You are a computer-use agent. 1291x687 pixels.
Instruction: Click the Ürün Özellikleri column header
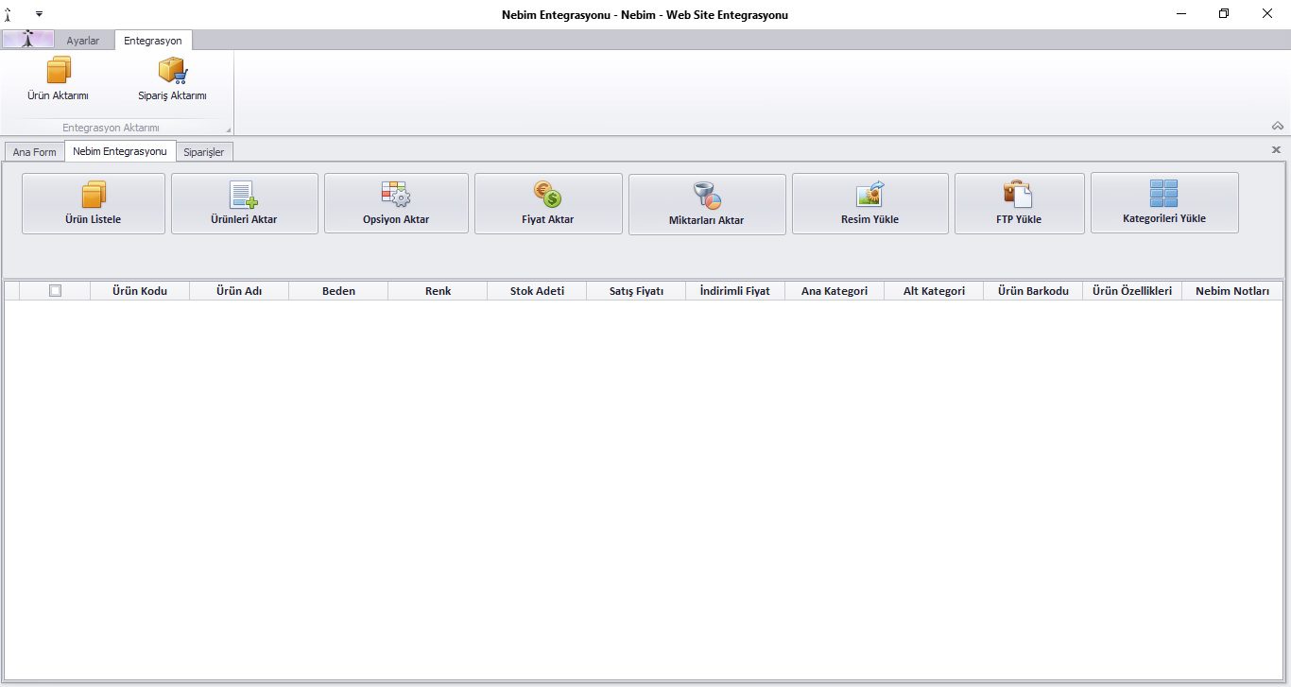(x=1132, y=291)
